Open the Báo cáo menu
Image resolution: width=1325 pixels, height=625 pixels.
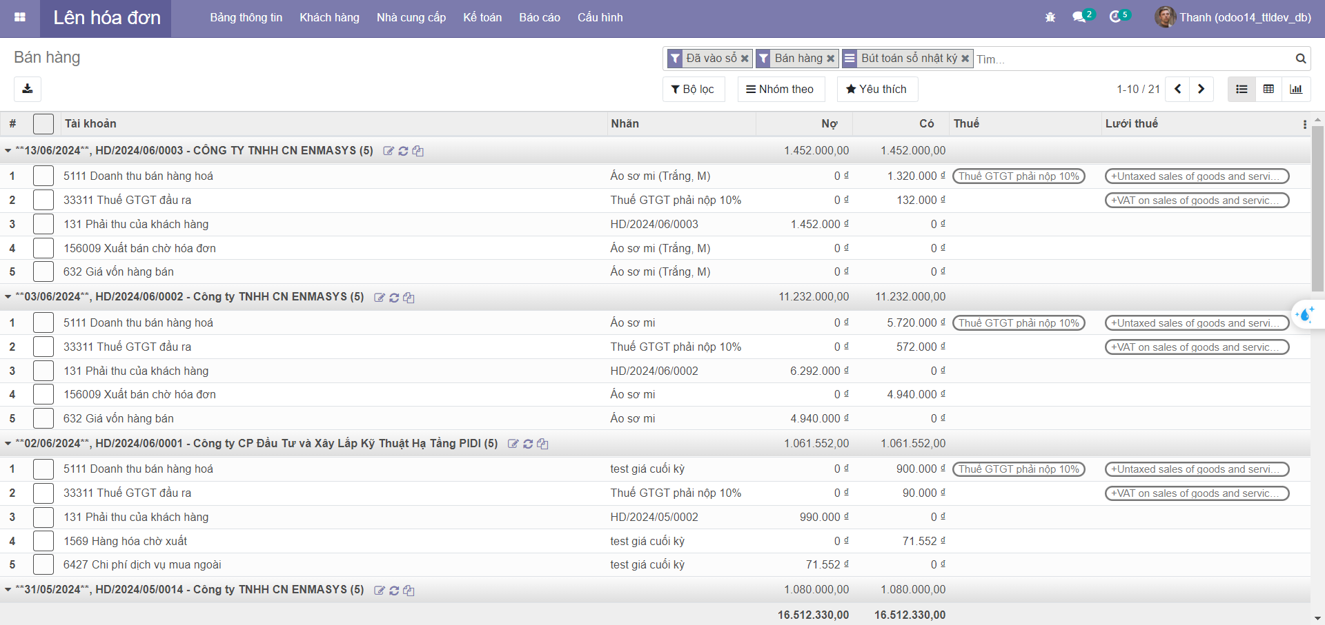pos(539,17)
